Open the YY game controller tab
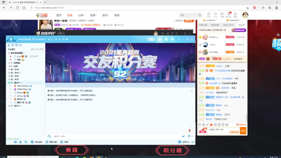281x158 pixels. tap(172, 39)
